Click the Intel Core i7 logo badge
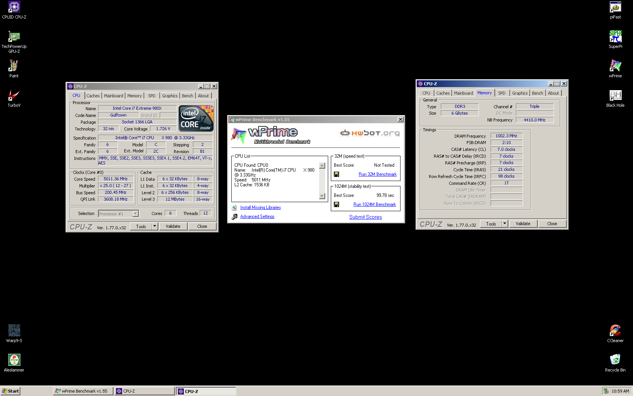 [x=196, y=118]
